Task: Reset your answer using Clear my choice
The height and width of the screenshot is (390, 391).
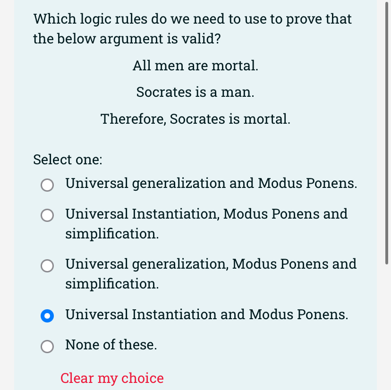Action: pyautogui.click(x=111, y=378)
